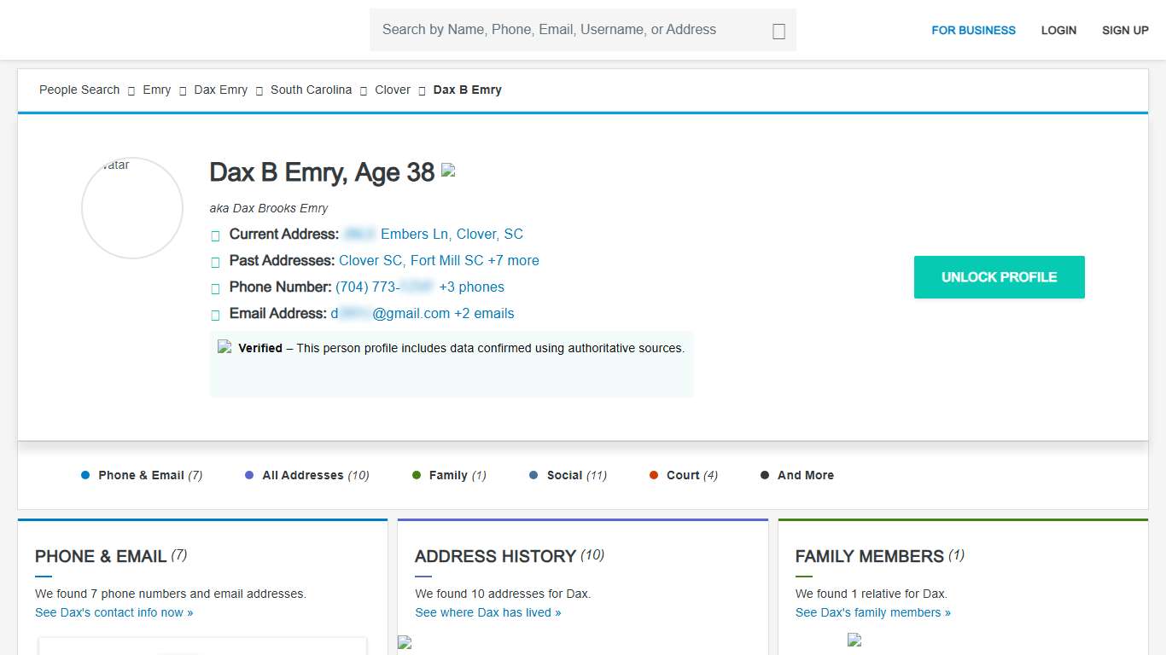Click the icon beside Email Address label
The height and width of the screenshot is (655, 1166).
215,315
